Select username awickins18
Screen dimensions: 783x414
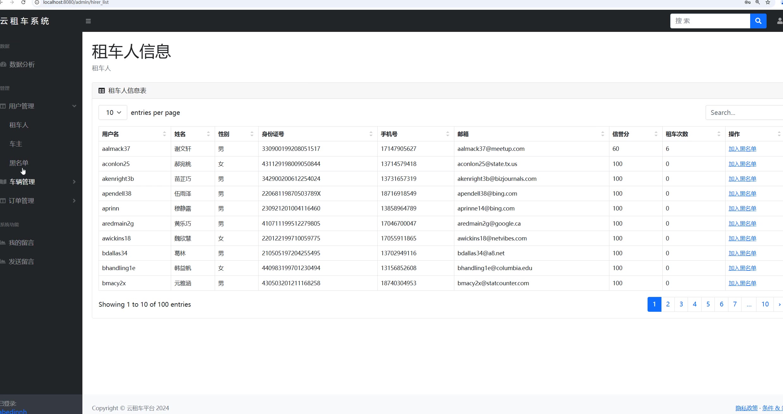coord(116,239)
